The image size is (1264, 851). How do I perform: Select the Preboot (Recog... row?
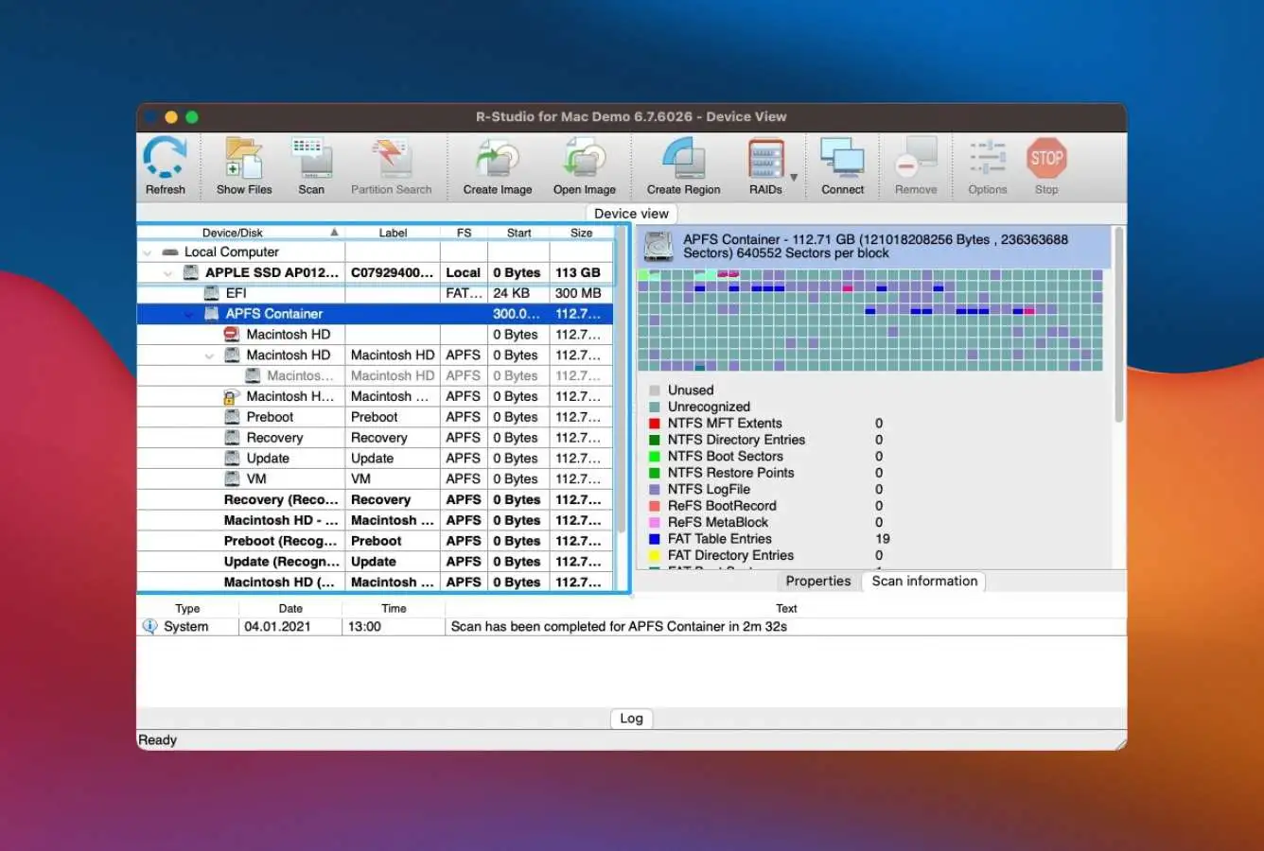click(376, 541)
